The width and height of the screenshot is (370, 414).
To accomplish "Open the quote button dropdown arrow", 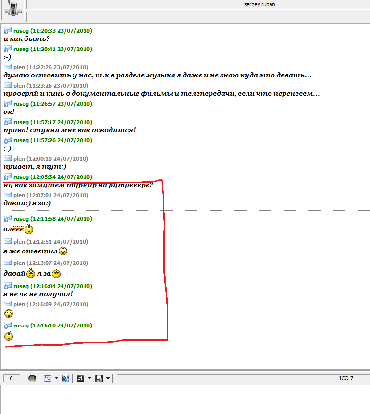I will coord(56,378).
